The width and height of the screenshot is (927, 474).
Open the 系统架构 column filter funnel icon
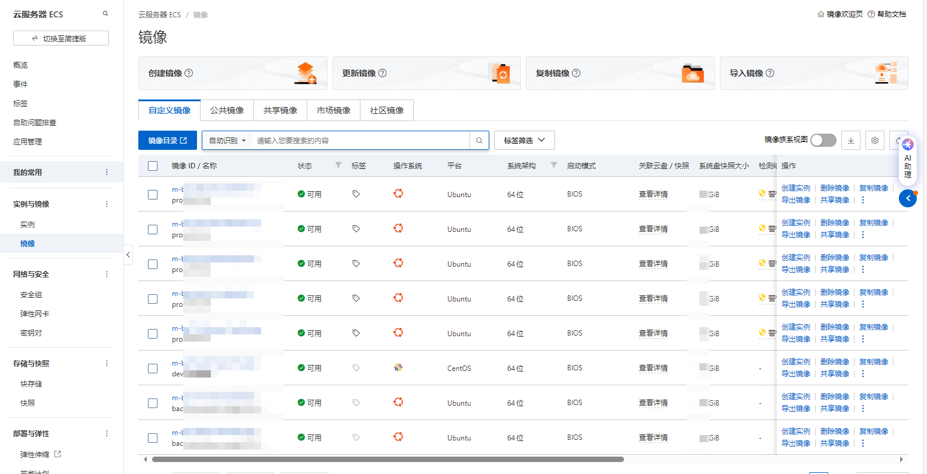554,165
